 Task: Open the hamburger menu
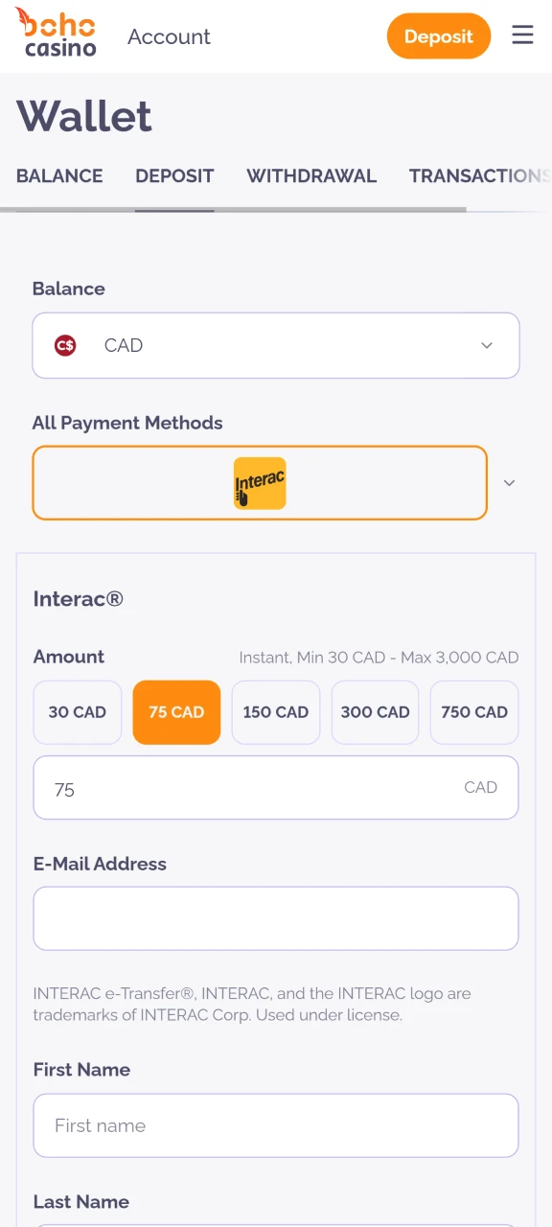point(522,35)
